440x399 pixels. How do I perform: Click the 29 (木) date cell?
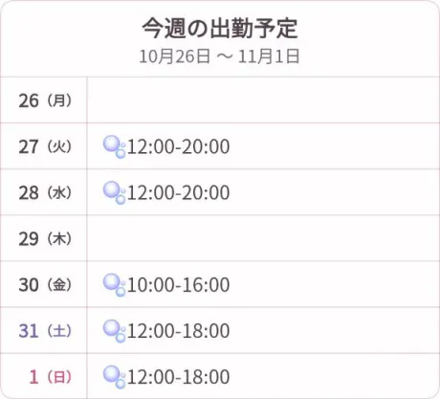44,238
